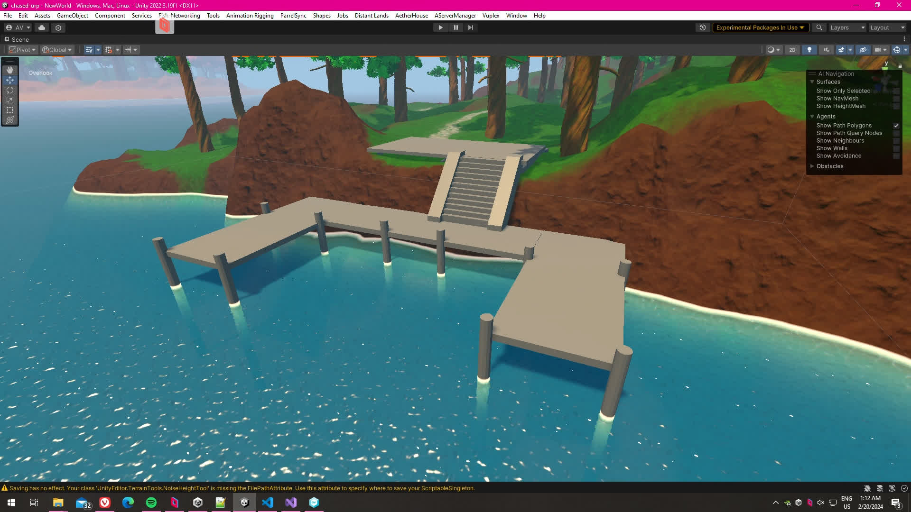
Task: Enable Show NavMesh checkbox
Action: click(896, 99)
